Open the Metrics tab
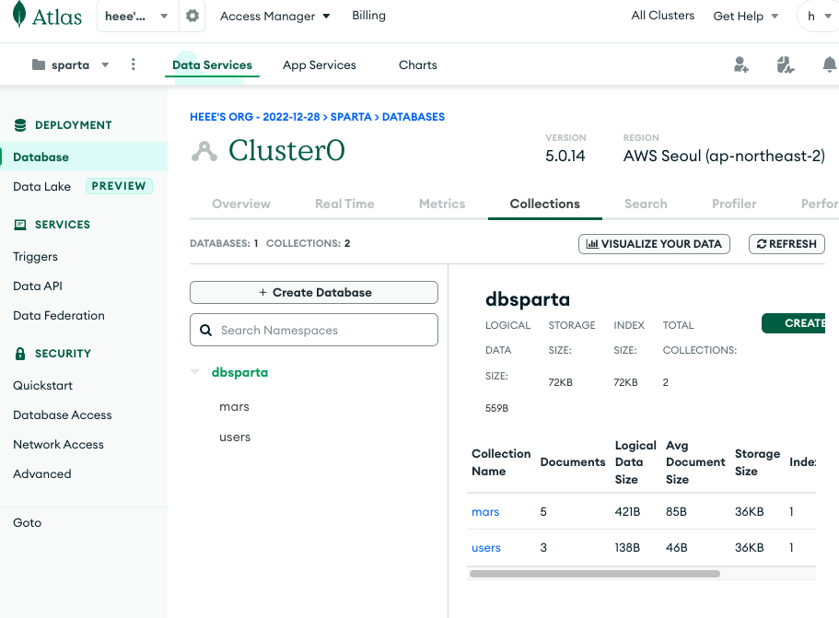 coord(442,204)
